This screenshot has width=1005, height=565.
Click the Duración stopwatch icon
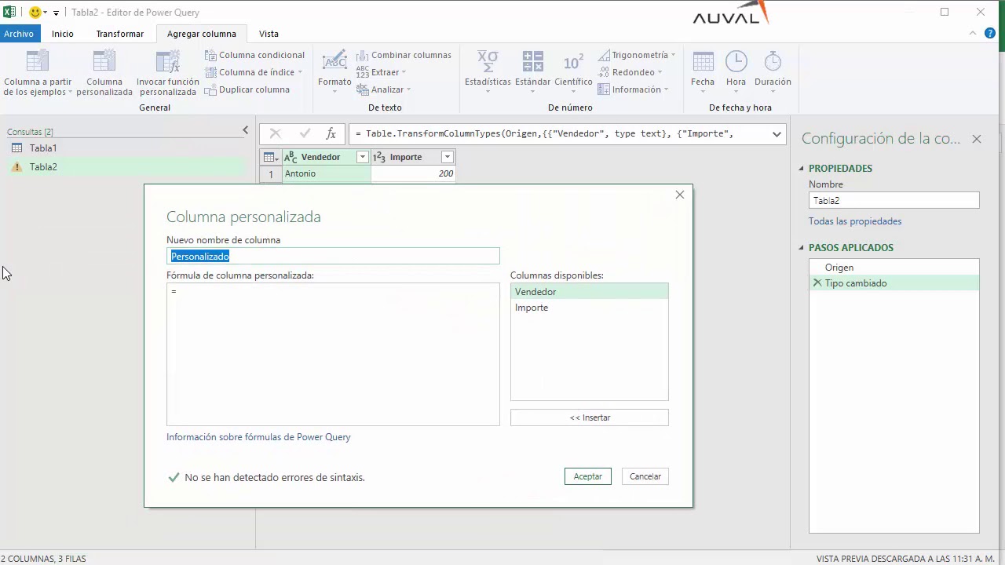pos(773,61)
